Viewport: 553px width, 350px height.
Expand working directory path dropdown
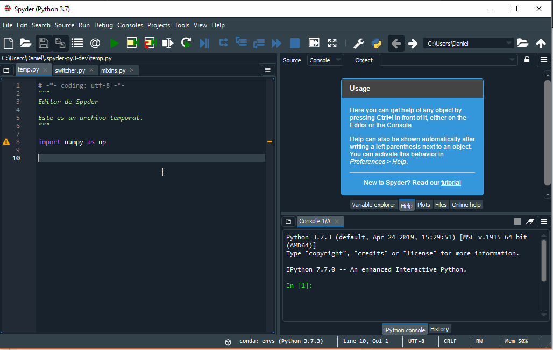508,44
